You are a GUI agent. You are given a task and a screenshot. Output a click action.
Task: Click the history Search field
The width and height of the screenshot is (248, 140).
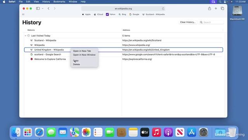(212, 22)
